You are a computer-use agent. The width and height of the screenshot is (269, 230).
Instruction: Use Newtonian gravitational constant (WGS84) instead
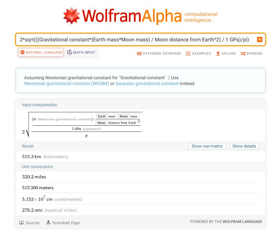(67, 84)
